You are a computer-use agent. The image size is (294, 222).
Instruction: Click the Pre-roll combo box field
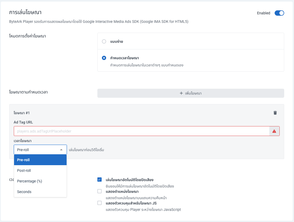coord(37,150)
